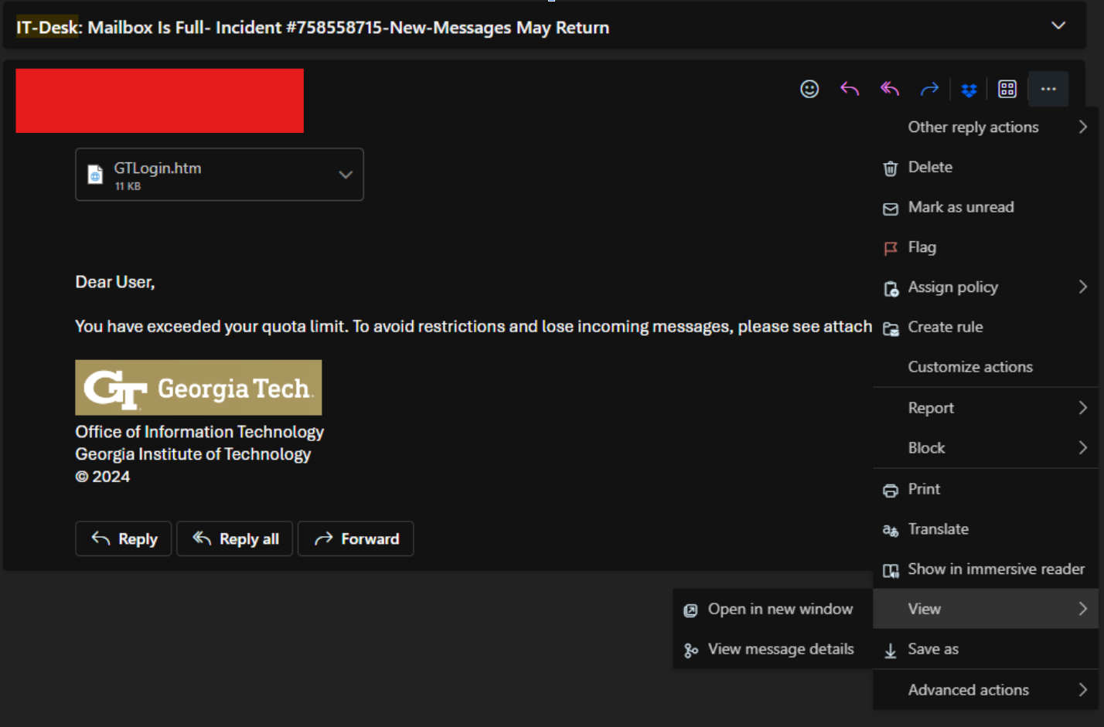The image size is (1104, 727).
Task: Choose Open in new window option
Action: click(x=779, y=609)
